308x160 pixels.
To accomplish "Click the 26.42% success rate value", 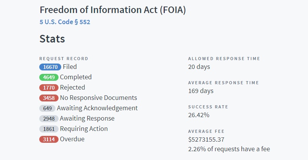I will coord(199,115).
